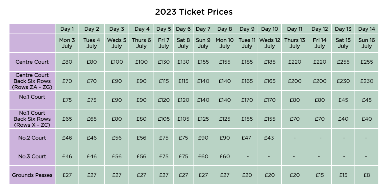Click the £47 No.2 Court price
Image resolution: width=387 pixels, height=188 pixels.
(247, 138)
